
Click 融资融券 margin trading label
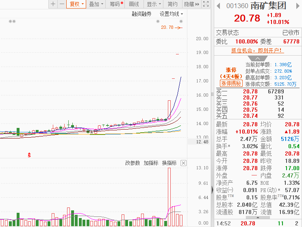point(141,14)
